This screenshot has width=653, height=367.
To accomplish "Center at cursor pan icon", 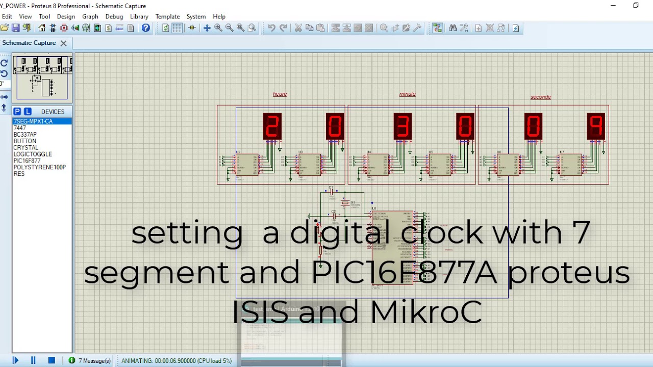I will [207, 28].
